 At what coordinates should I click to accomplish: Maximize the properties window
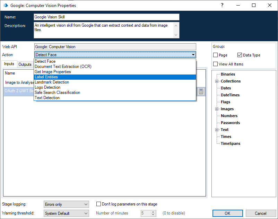254,5
